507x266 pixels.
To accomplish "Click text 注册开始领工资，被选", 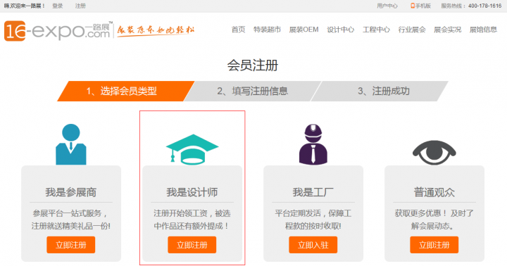I will coord(192,213).
